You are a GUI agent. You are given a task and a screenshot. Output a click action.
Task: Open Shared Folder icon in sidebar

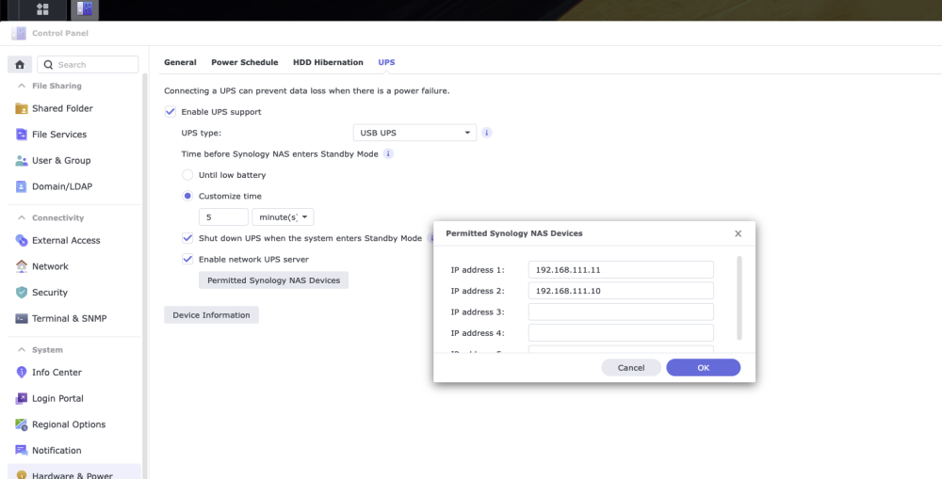click(x=22, y=108)
